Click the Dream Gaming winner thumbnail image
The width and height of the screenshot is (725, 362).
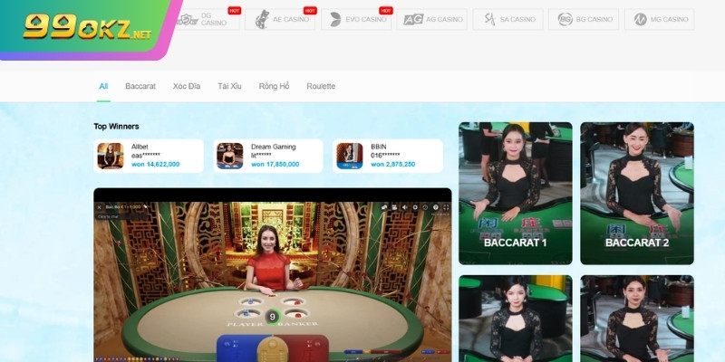230,156
